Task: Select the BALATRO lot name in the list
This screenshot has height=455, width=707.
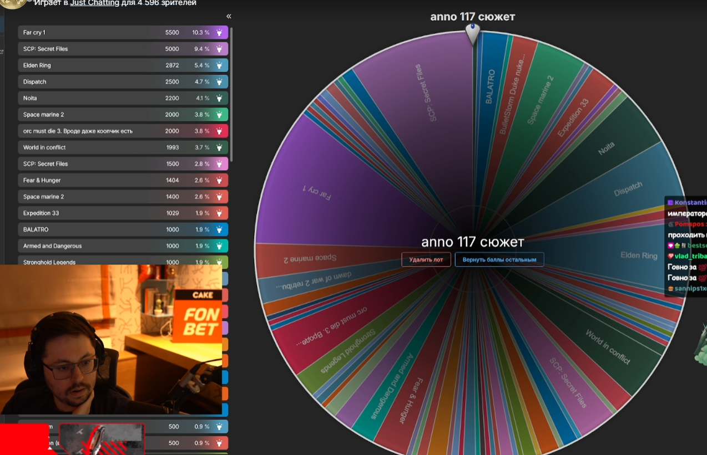Action: tap(36, 229)
